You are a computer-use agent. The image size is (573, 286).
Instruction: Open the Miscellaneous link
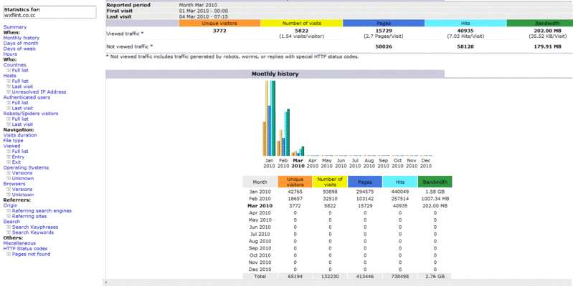[19, 243]
